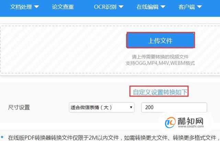Focus the size field showing 200
Viewport: 220px width, 141px height.
pyautogui.click(x=174, y=107)
